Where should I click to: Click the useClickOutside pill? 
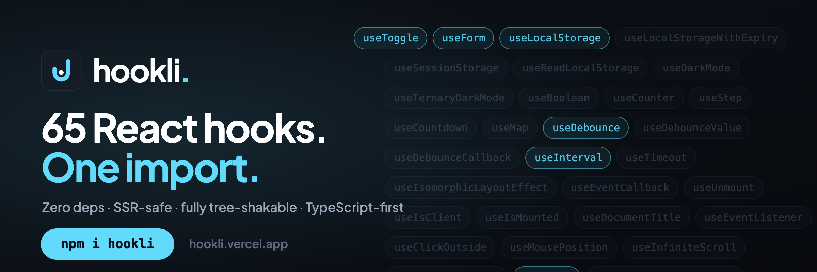pos(440,248)
